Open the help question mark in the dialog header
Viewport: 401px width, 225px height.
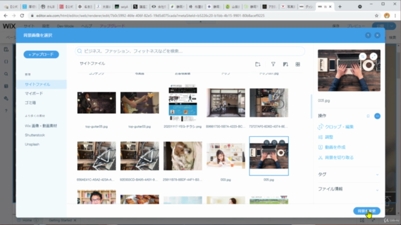pyautogui.click(x=368, y=35)
